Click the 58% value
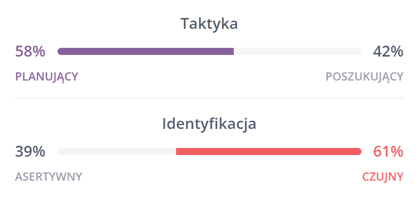 [30, 52]
